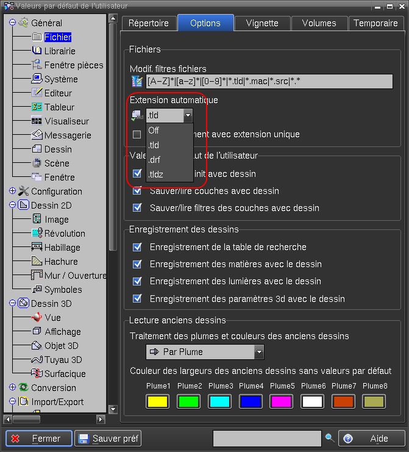Open the Librairie icon in tree

click(x=37, y=51)
